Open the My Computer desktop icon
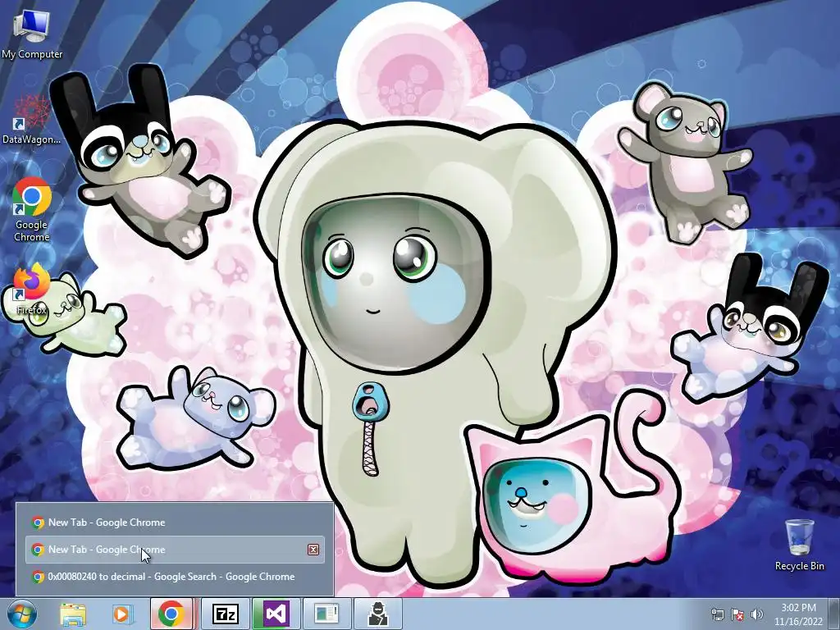This screenshot has width=840, height=630. coord(32,34)
